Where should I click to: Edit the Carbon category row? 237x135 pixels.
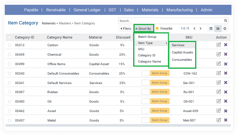(x=219, y=45)
